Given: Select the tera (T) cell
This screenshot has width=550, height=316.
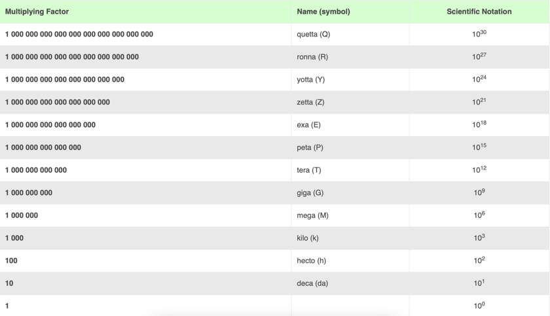Looking at the screenshot, I should 308,170.
